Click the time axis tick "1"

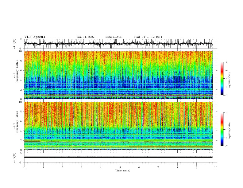coord(43,167)
